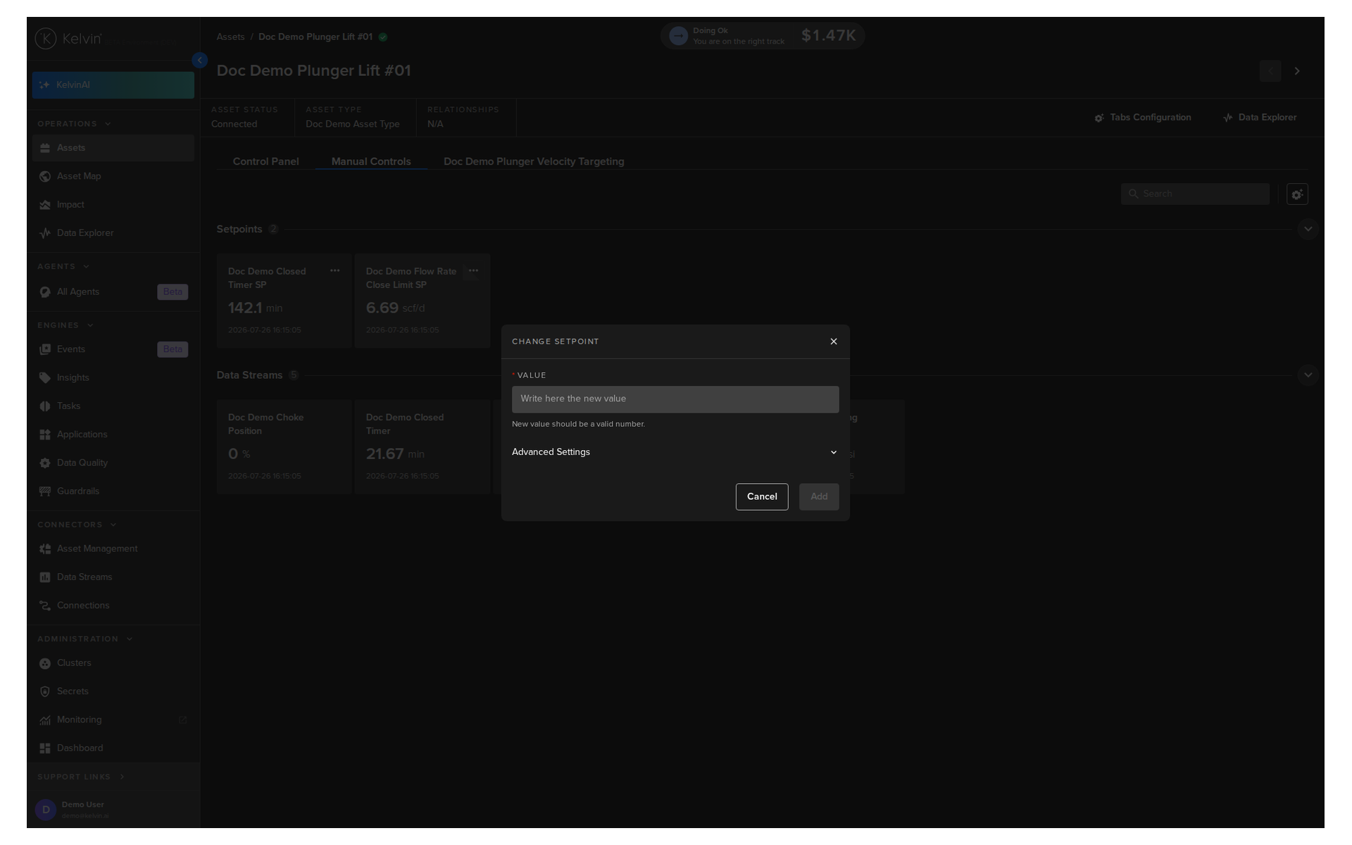Open Events in sidebar
1352x845 pixels.
coord(113,349)
